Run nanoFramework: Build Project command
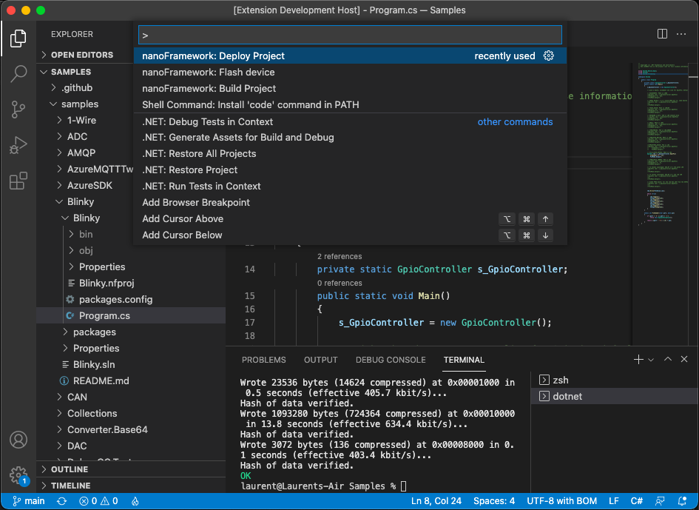Viewport: 699px width, 510px height. pyautogui.click(x=350, y=88)
